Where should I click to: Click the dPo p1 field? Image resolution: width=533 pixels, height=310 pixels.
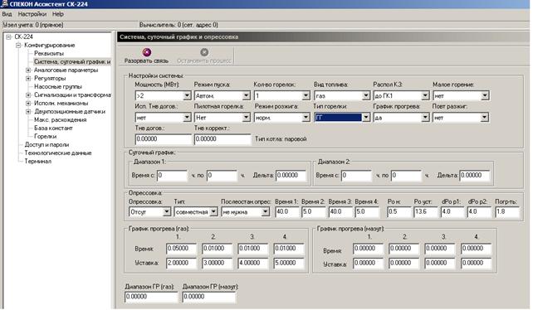click(x=452, y=212)
